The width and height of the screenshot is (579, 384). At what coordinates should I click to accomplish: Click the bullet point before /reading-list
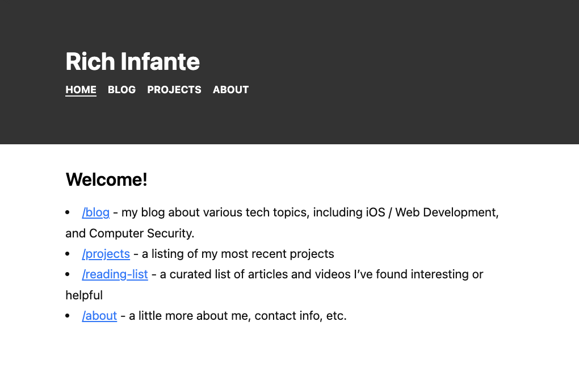68,274
